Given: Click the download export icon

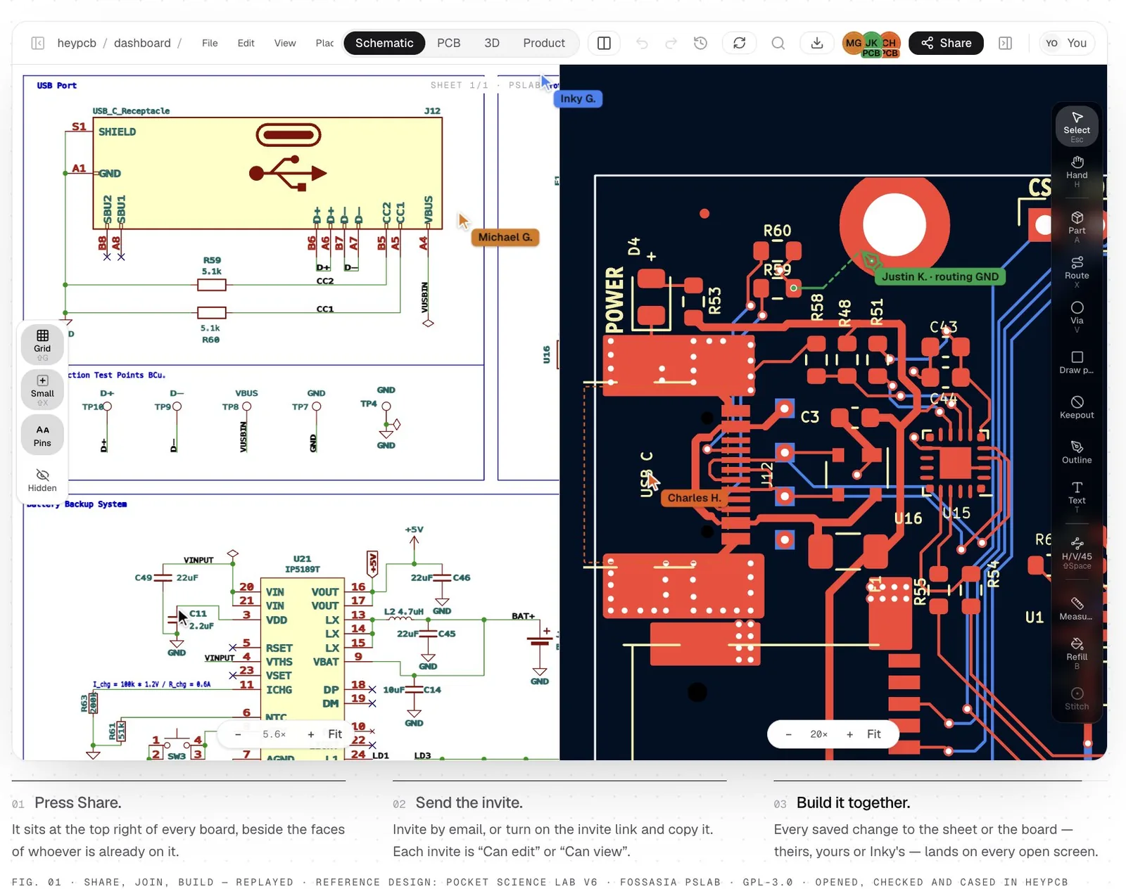Looking at the screenshot, I should click(x=817, y=43).
